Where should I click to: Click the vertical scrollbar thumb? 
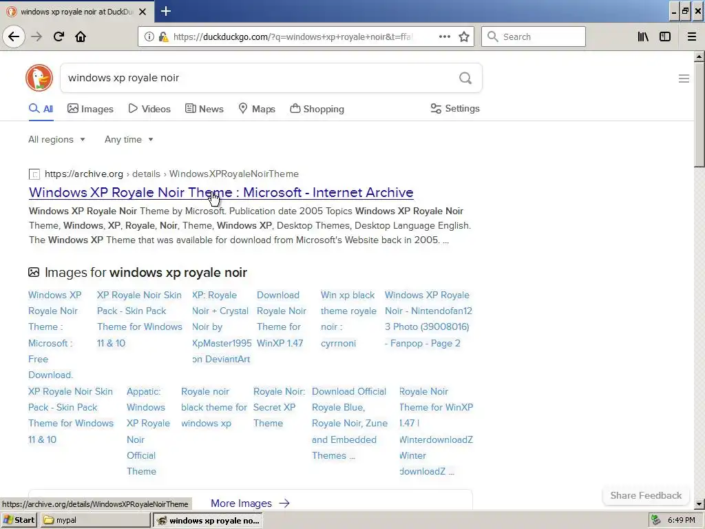[699, 115]
